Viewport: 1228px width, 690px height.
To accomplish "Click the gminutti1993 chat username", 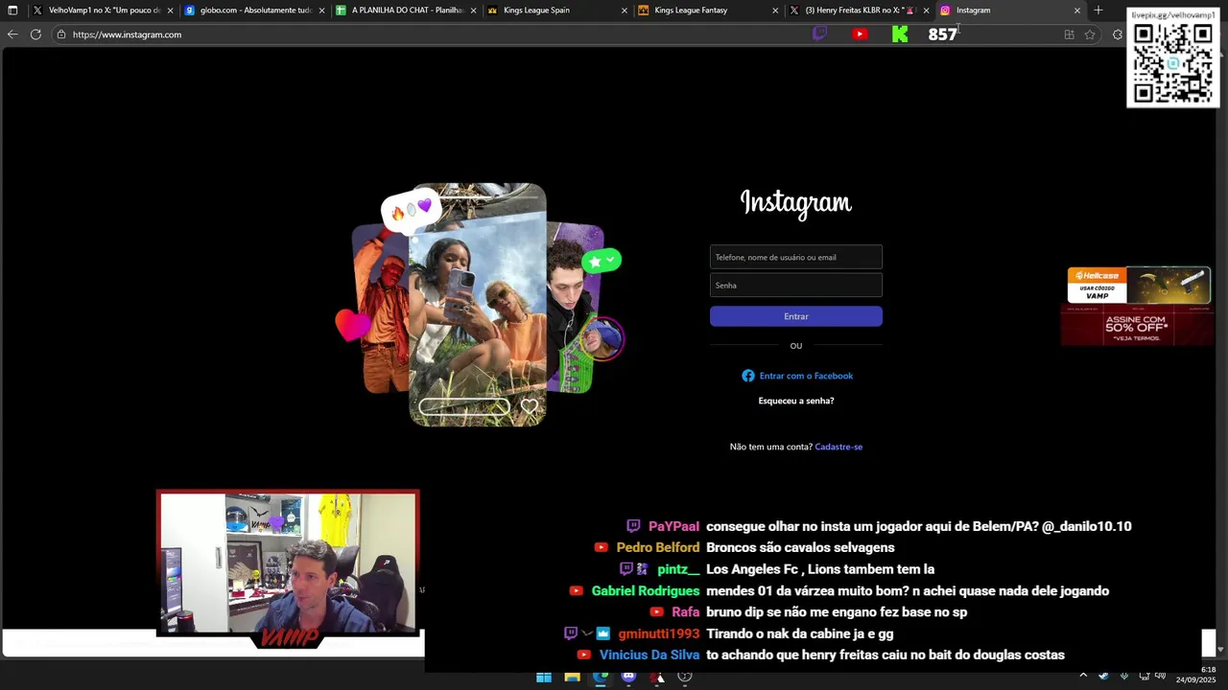I will click(x=659, y=633).
